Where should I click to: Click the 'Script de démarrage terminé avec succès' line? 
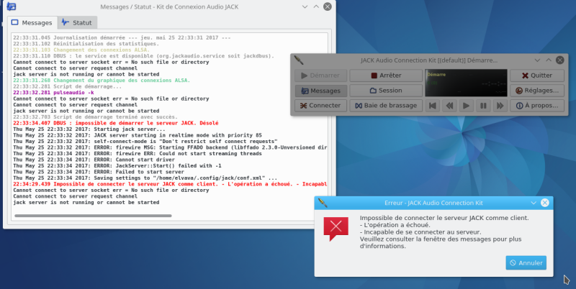point(96,117)
